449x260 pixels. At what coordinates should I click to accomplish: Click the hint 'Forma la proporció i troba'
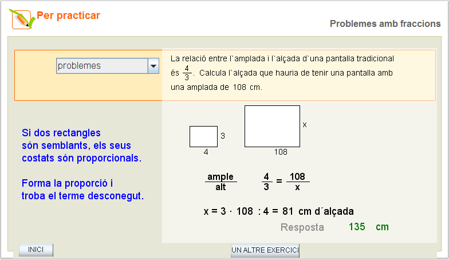[82, 190]
